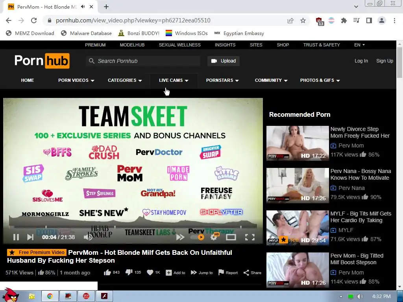Toggle the Chrome side panel

tap(369, 20)
